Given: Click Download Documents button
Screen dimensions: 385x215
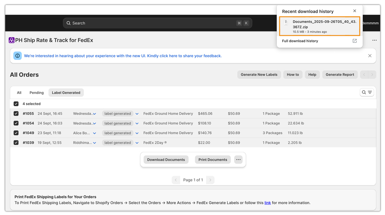Looking at the screenshot, I should 166,160.
